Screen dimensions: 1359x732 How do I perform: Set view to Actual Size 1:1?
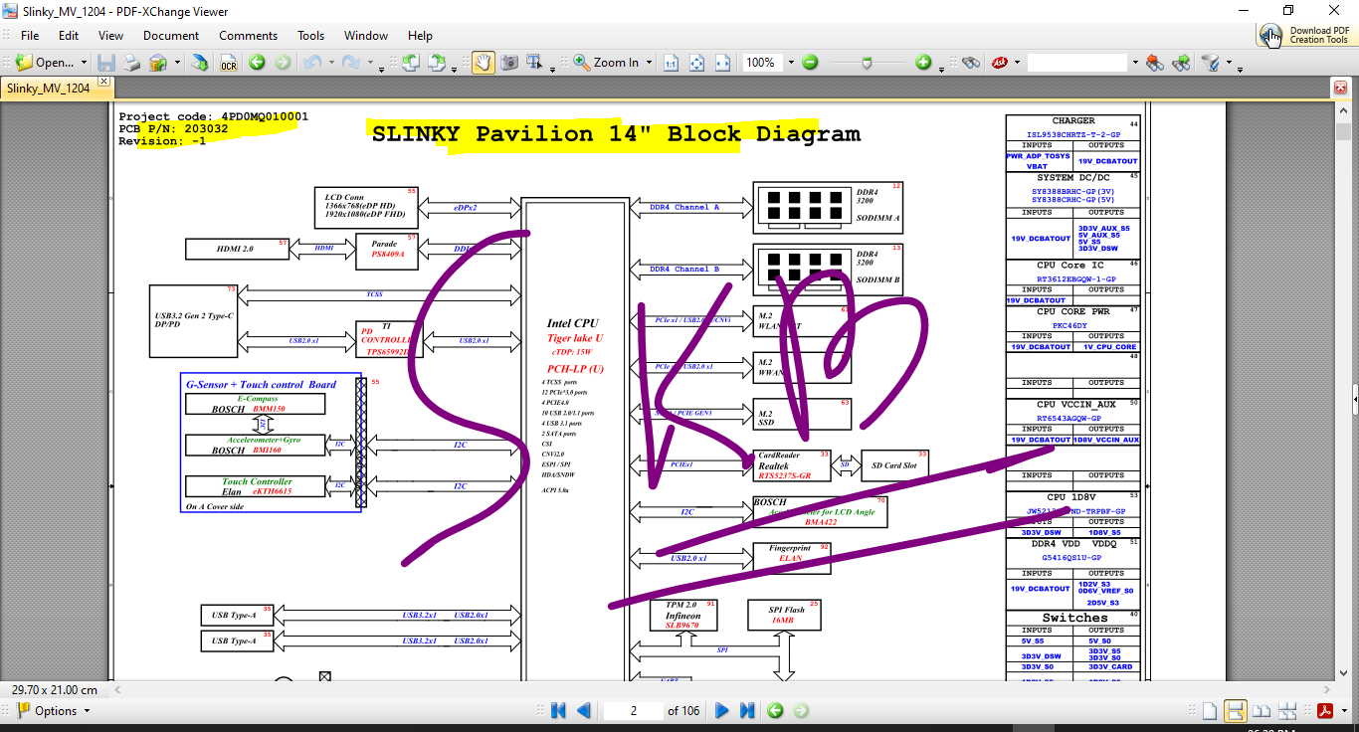[x=672, y=63]
